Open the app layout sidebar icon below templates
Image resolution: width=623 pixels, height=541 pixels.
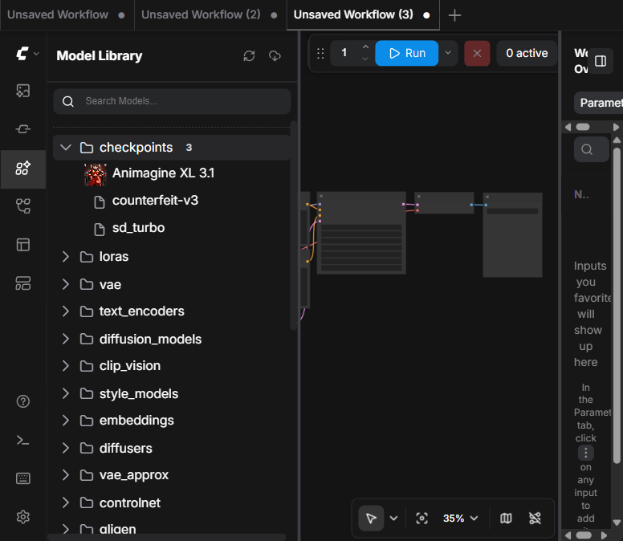(23, 283)
